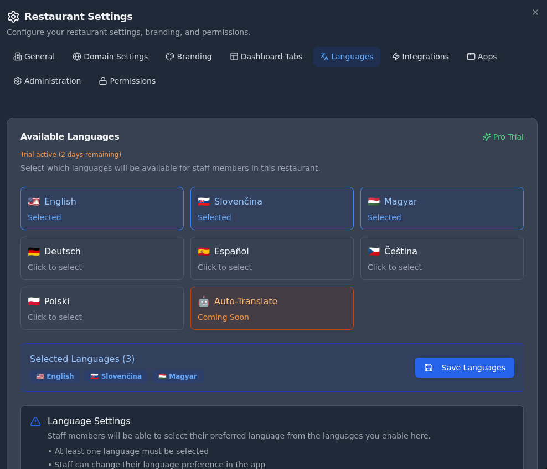Image resolution: width=547 pixels, height=469 pixels.
Task: Open the Integrations tab
Action: [420, 57]
